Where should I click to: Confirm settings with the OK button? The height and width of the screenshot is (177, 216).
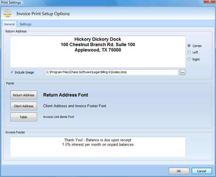[179, 171]
